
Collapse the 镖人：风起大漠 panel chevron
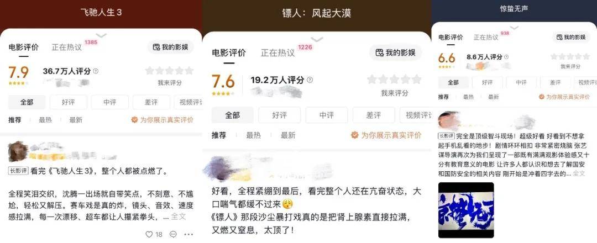tap(317, 39)
